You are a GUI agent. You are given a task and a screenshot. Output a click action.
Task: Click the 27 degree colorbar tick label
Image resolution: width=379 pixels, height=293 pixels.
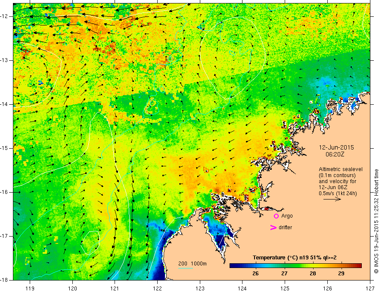point(284,274)
